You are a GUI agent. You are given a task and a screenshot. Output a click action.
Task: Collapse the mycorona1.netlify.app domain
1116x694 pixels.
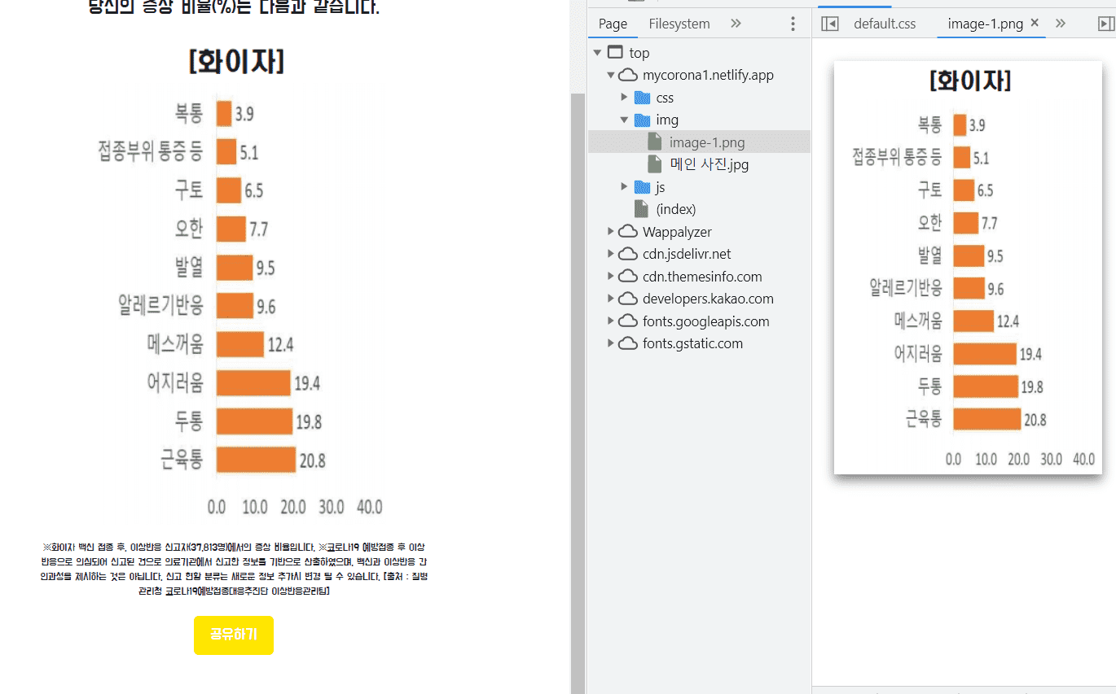(x=610, y=75)
